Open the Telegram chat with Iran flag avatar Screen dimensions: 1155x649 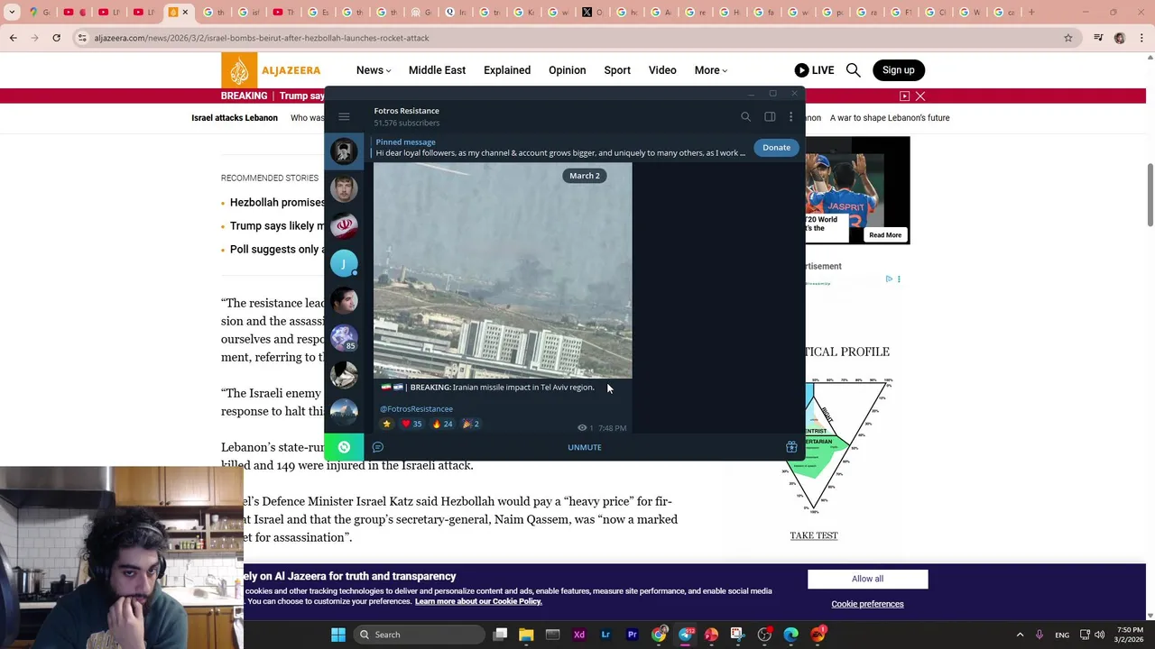click(x=344, y=225)
